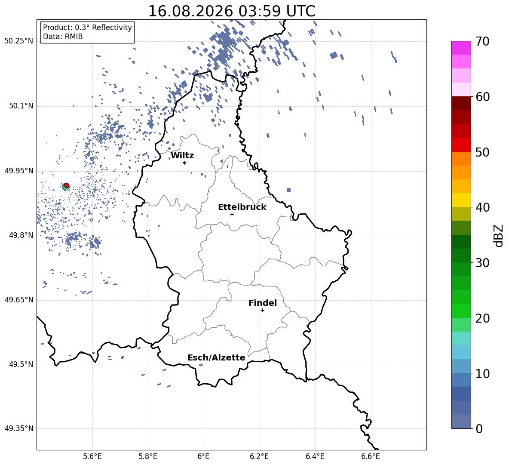Screen dimensions: 509x465
Task: Click the timestamp title 16.08.2026 03:59 UTC
Action: (x=232, y=11)
